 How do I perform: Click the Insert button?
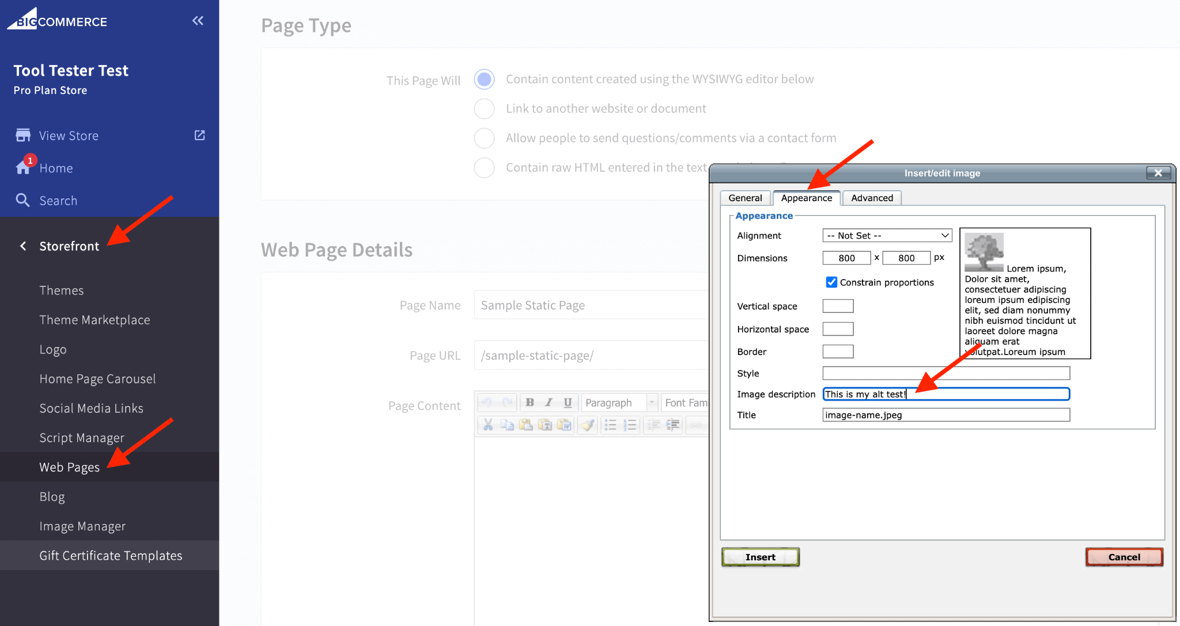(761, 557)
